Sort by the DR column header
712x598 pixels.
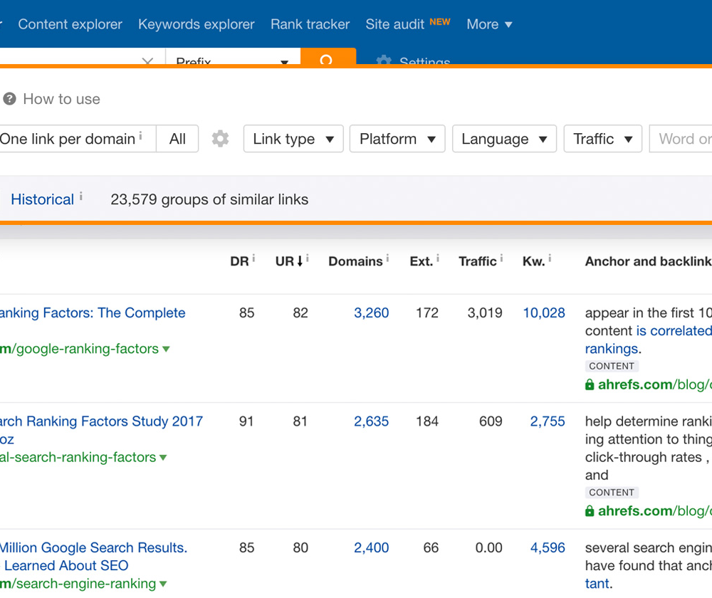239,261
